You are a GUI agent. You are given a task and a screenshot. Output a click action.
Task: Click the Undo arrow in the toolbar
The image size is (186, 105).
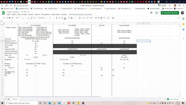click(4, 18)
